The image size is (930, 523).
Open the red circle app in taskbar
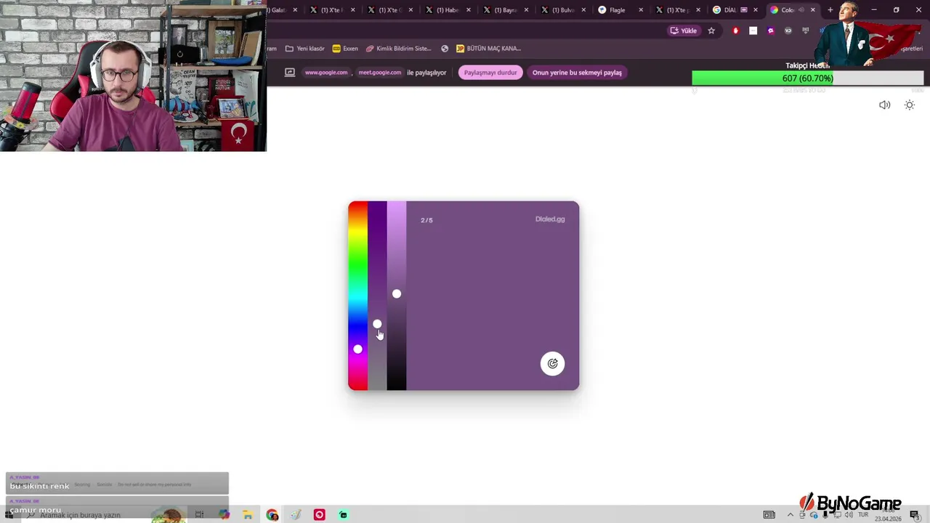[319, 515]
